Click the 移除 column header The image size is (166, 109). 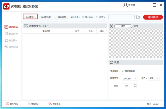[x=102, y=31]
